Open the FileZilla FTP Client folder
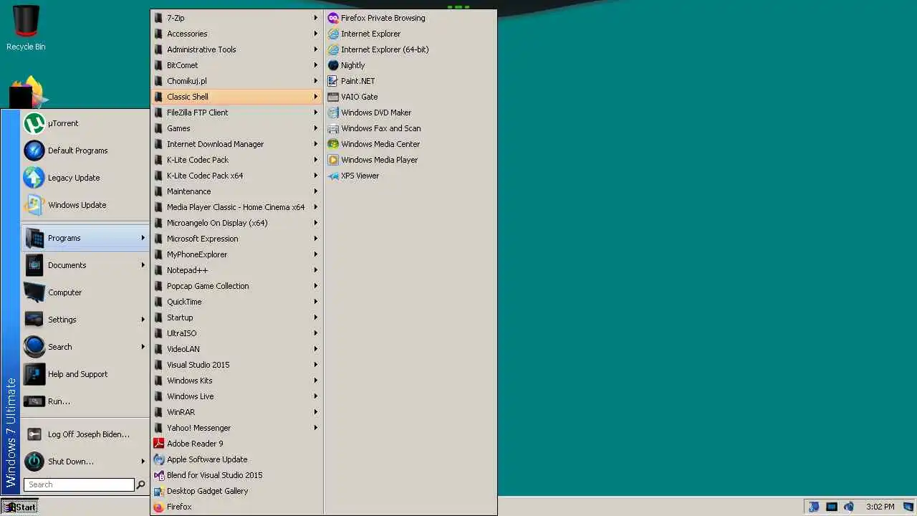The image size is (917, 516). (237, 113)
